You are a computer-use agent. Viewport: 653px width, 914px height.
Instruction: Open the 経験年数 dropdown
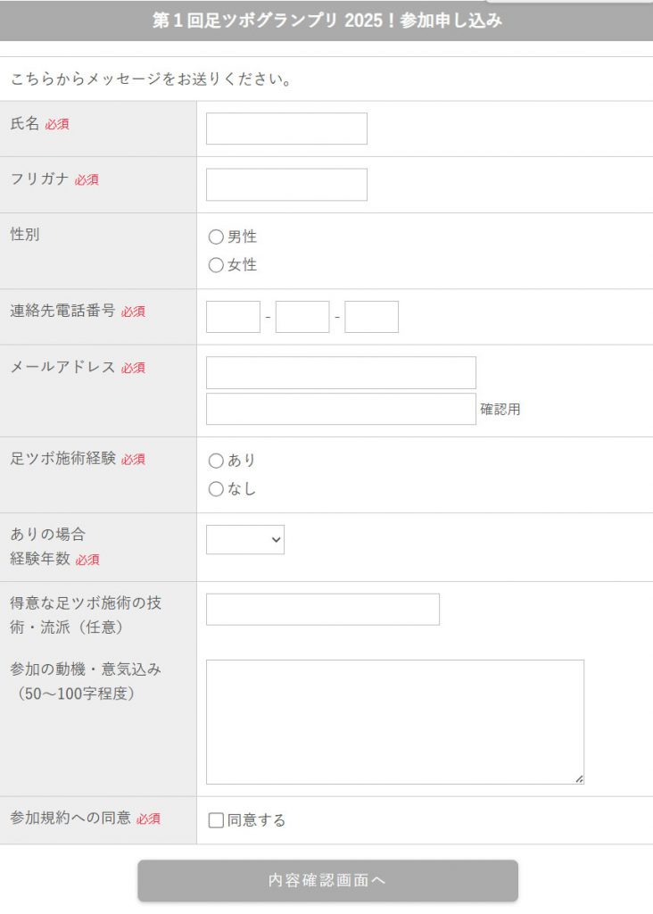click(x=245, y=539)
